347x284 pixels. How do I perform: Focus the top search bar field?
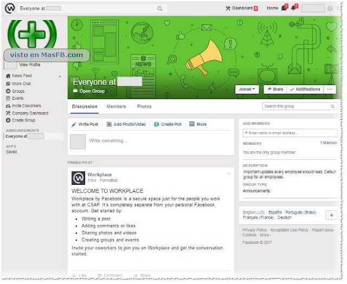[92, 9]
